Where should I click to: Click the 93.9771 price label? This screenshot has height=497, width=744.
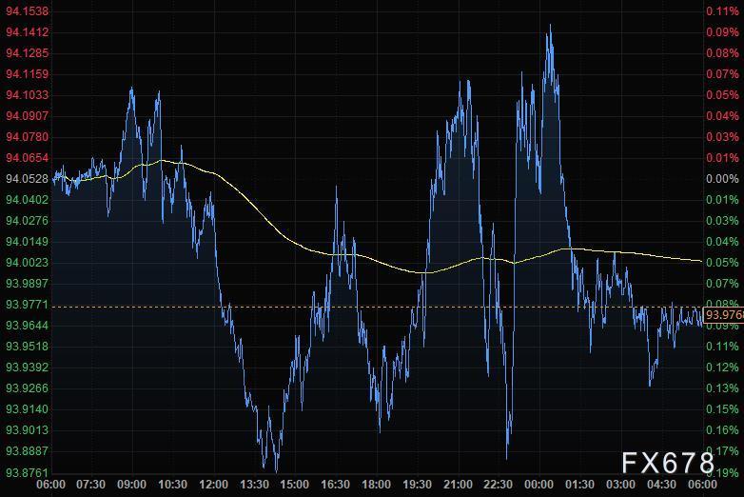[27, 304]
